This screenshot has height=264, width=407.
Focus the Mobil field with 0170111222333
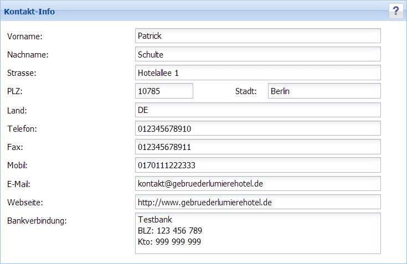257,165
